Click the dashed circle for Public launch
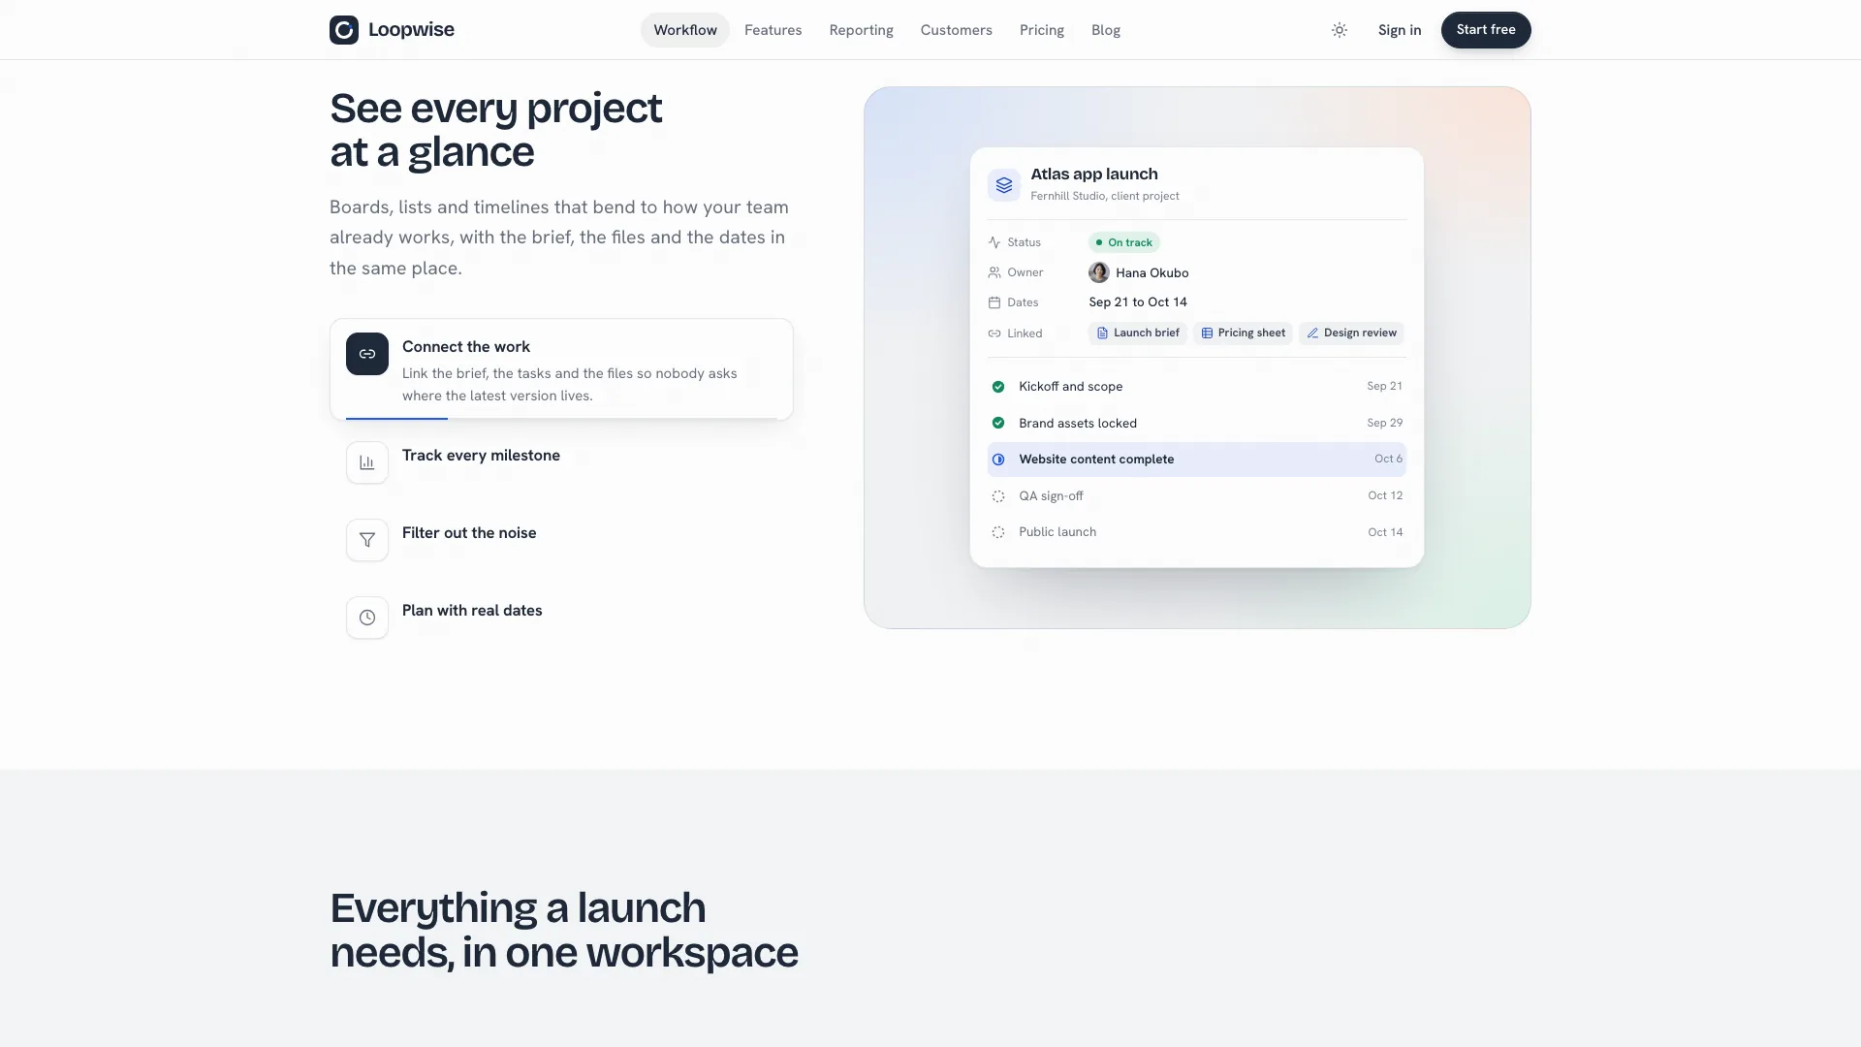The width and height of the screenshot is (1861, 1047). [x=998, y=532]
